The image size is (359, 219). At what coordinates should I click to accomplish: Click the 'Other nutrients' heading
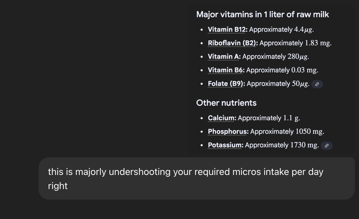(226, 103)
